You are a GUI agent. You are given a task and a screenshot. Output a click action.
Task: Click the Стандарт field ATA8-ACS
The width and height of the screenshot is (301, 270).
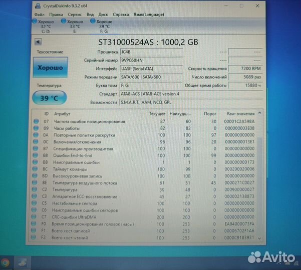pos(191,94)
